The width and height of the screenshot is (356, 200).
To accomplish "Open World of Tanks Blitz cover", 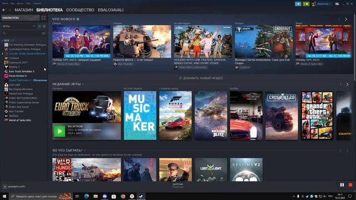I will (211, 116).
